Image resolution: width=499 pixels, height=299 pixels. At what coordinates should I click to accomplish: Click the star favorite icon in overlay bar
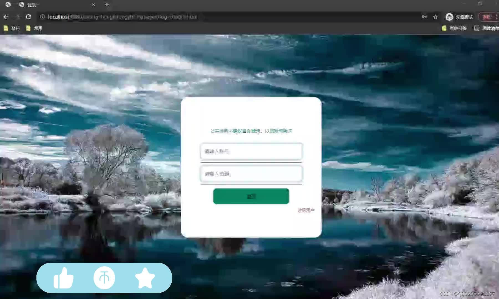[x=145, y=278]
